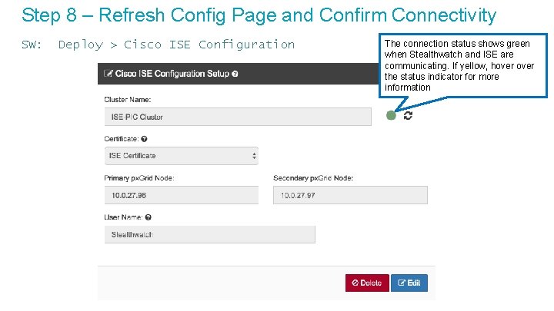The image size is (554, 311).
Task: Click the Step 8 slide title
Action: click(x=259, y=15)
